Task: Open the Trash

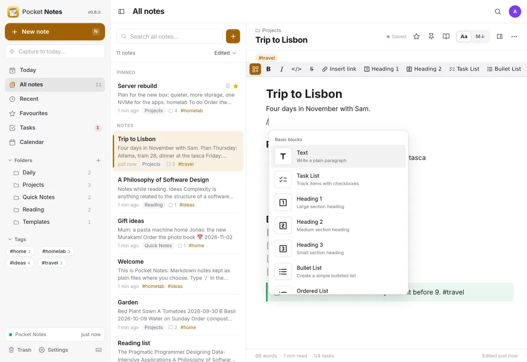Action: coord(20,350)
